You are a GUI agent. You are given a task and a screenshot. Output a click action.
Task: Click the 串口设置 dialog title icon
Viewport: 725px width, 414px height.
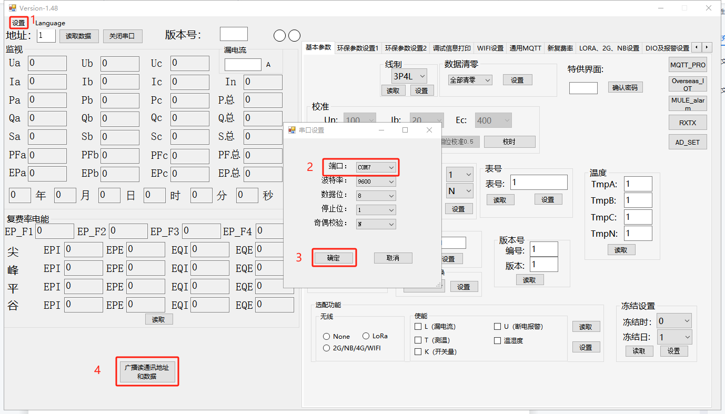coord(292,130)
